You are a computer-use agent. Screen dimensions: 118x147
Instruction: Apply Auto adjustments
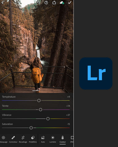click(43, 139)
